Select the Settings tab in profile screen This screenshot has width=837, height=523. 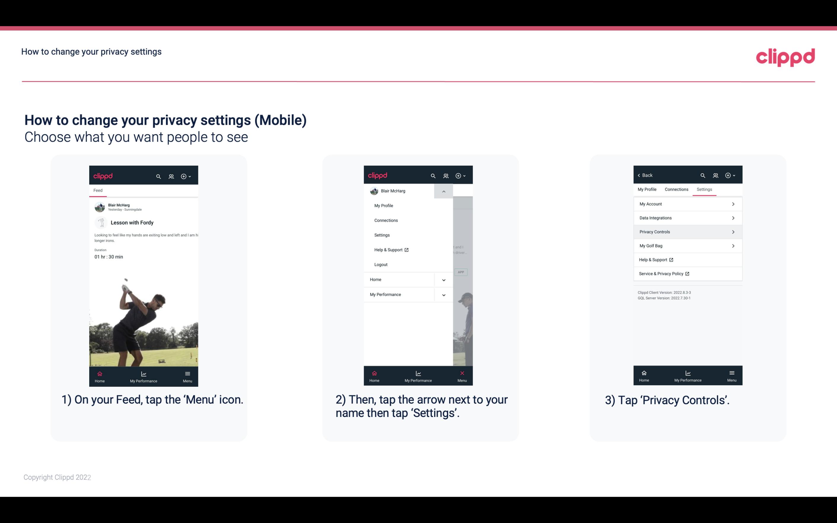pyautogui.click(x=704, y=189)
